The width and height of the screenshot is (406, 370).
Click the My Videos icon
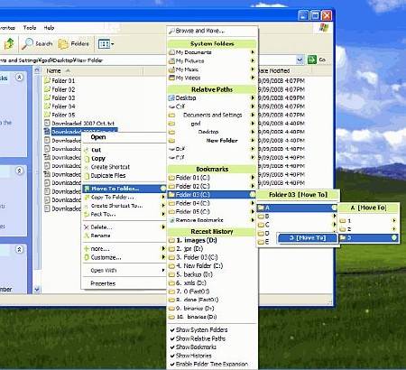point(171,78)
